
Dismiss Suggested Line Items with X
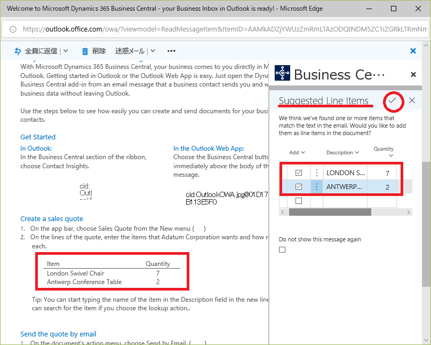tap(412, 100)
